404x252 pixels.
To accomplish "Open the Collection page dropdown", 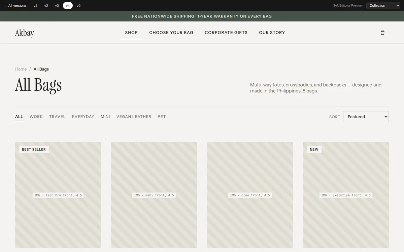I will click(x=383, y=5).
